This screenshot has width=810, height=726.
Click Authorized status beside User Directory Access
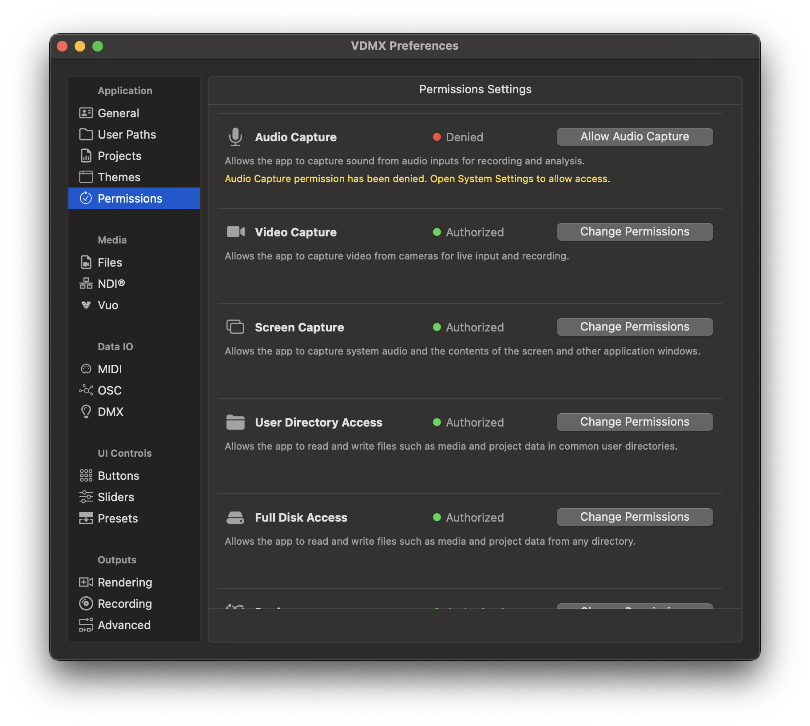tap(469, 422)
